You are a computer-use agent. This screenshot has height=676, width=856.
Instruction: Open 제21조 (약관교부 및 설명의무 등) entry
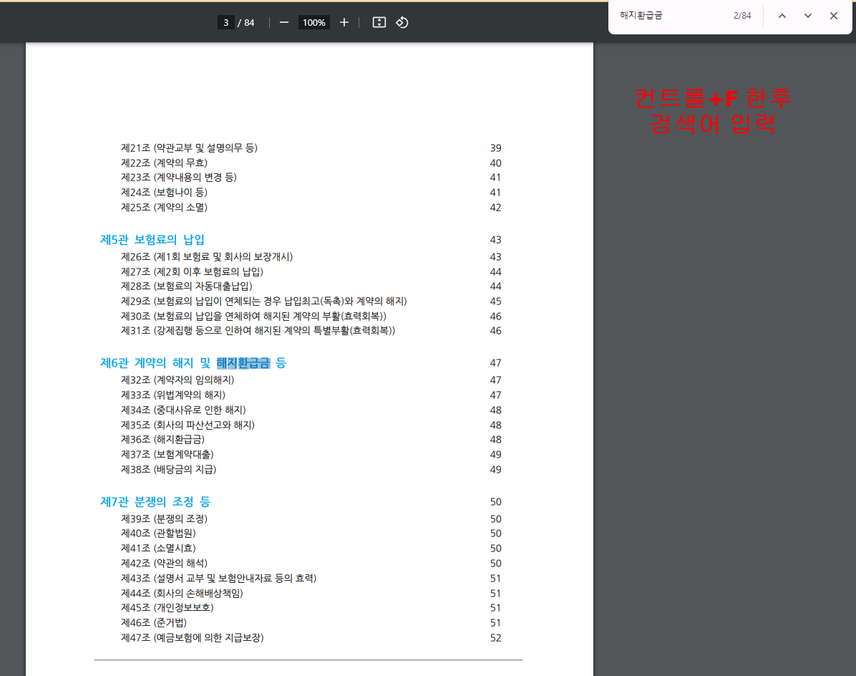pyautogui.click(x=189, y=148)
